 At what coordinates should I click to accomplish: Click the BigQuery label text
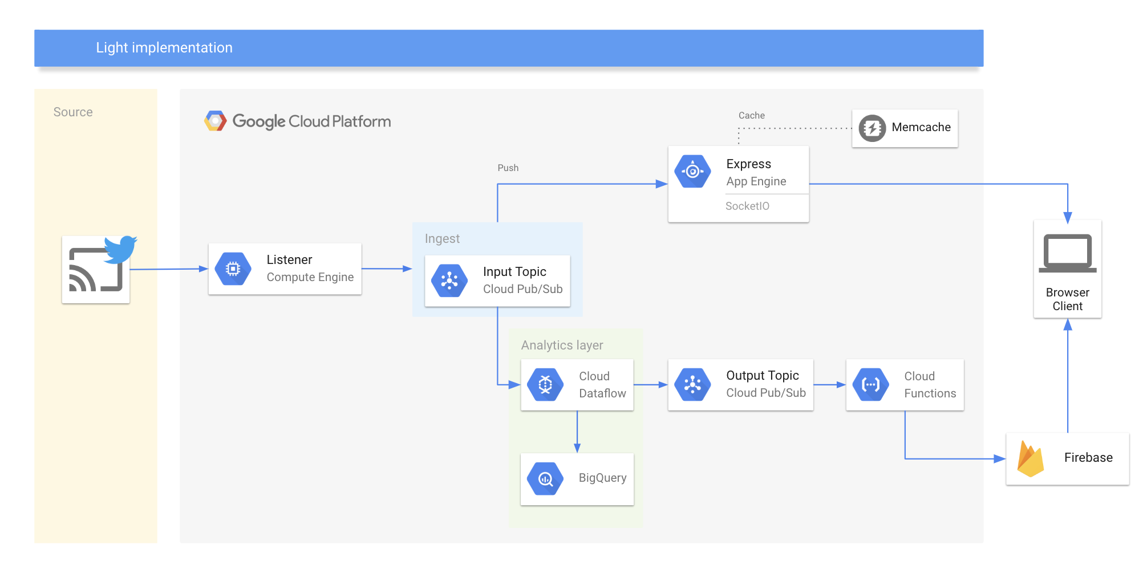click(602, 478)
